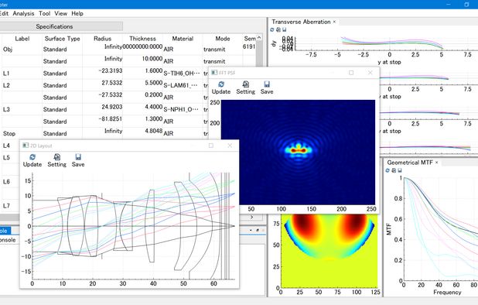Screen dimensions: 478x305
Task: Select the L2 label cell
Action: click(22, 85)
